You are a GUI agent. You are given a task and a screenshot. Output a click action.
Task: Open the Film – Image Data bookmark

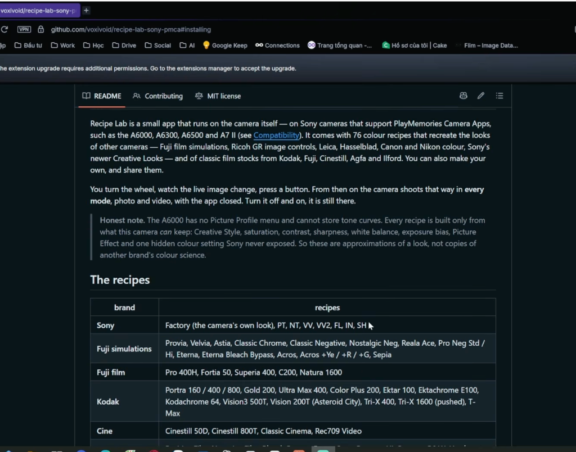487,46
